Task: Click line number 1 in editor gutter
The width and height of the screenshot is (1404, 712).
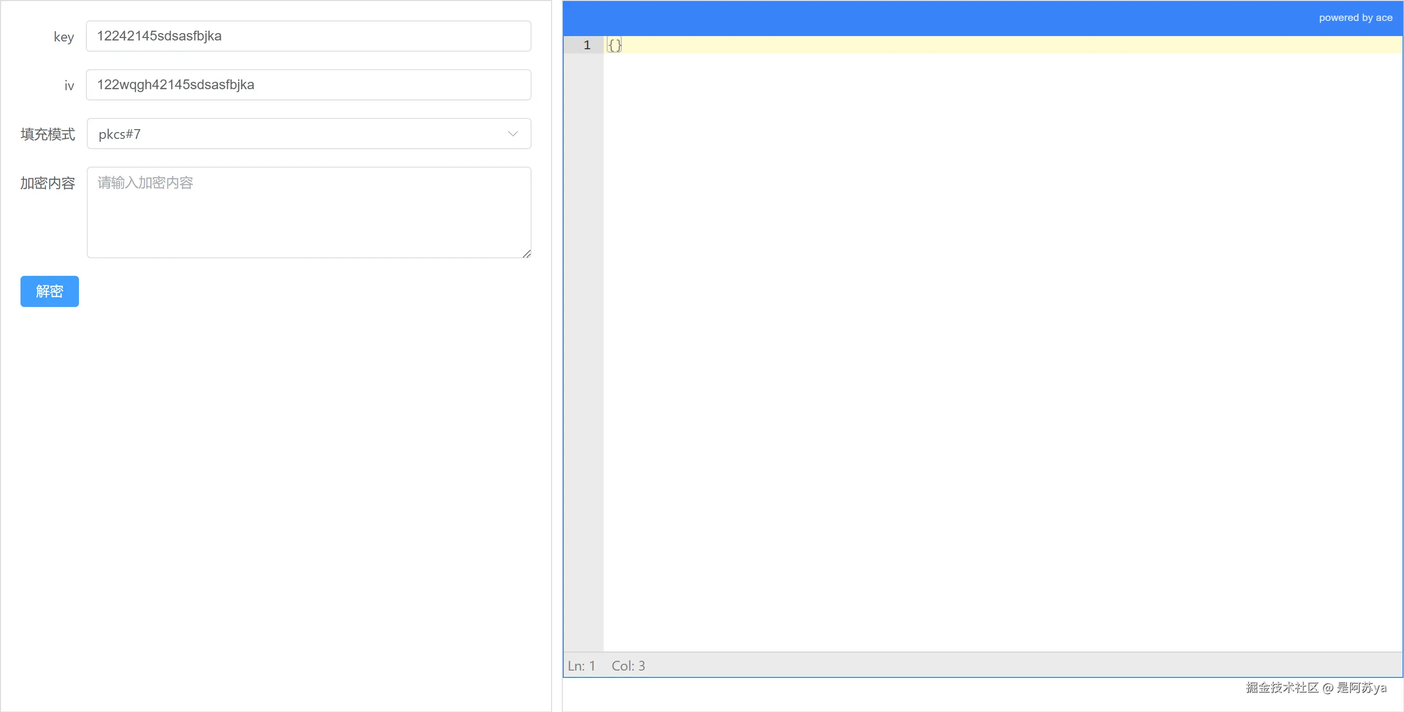Action: click(587, 45)
